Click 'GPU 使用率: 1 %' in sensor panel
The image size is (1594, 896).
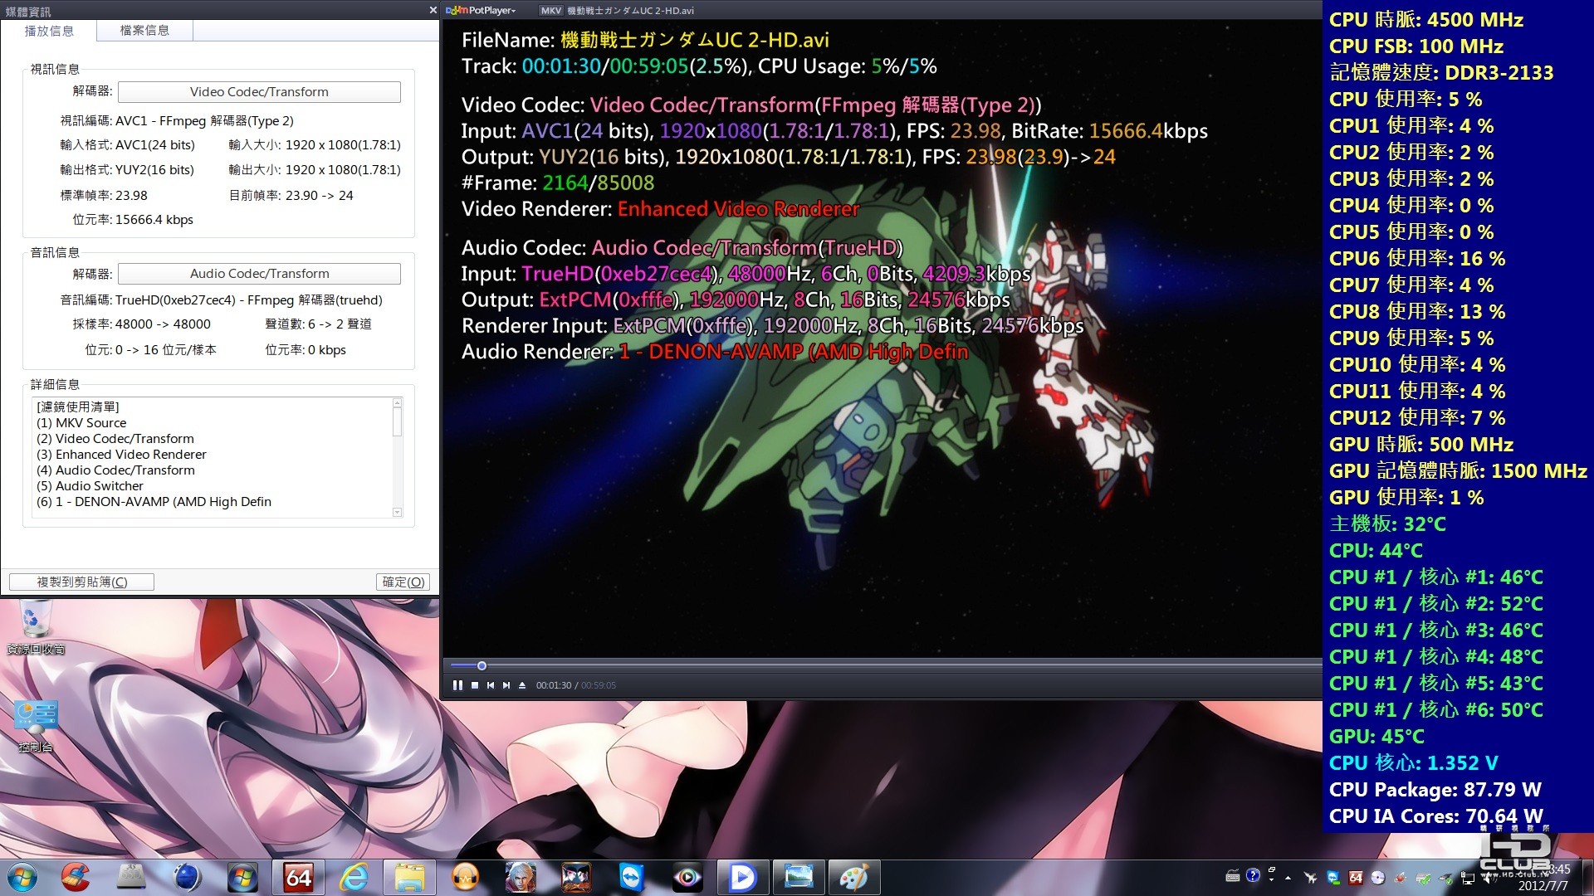tap(1406, 498)
